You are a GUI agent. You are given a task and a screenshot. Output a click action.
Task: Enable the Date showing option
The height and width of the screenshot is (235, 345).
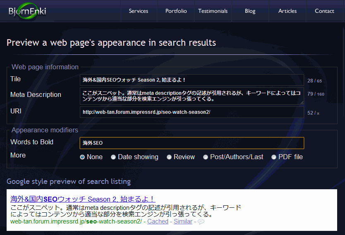[113, 157]
